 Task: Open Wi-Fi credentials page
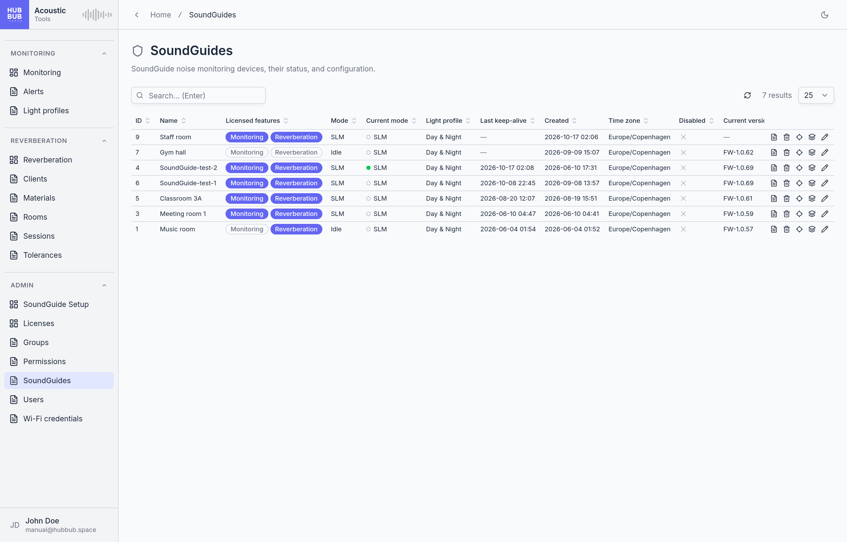pyautogui.click(x=59, y=419)
